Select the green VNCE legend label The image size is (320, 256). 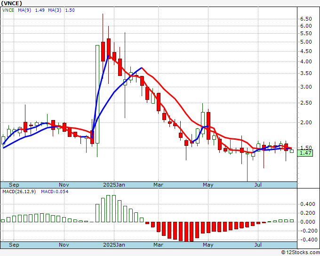coord(8,10)
